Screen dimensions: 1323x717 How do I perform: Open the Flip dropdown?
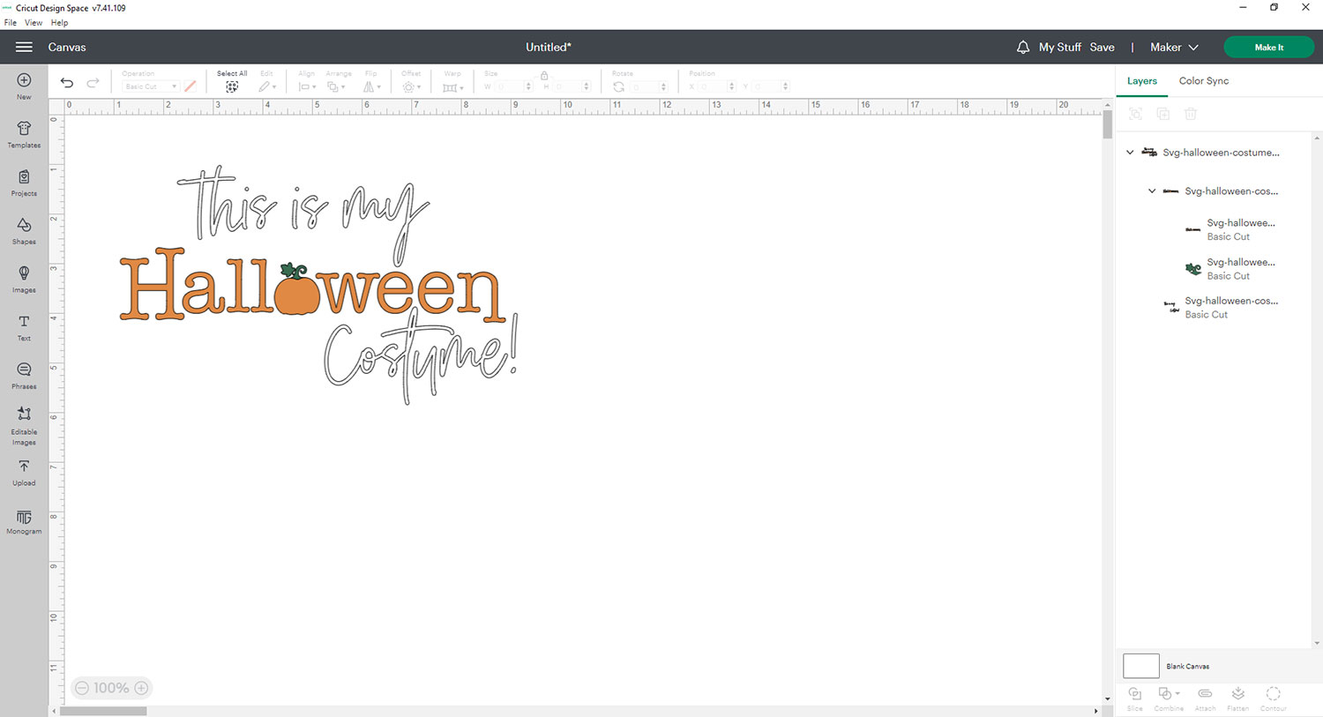[371, 82]
